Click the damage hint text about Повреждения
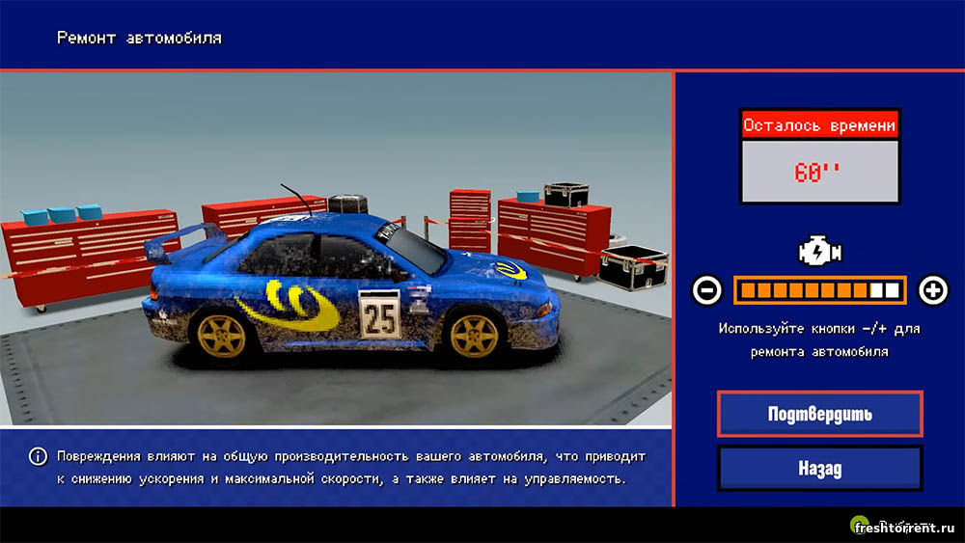The width and height of the screenshot is (965, 543). (345, 467)
